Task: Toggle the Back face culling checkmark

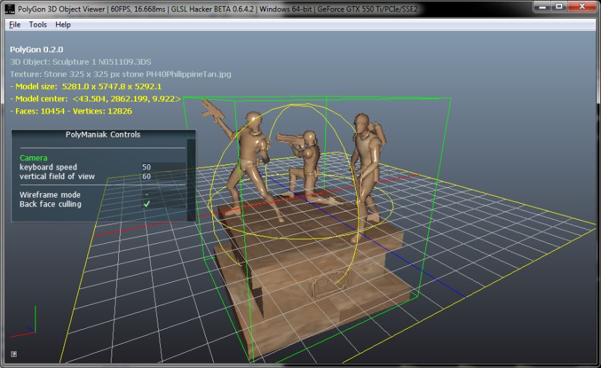Action: (146, 204)
